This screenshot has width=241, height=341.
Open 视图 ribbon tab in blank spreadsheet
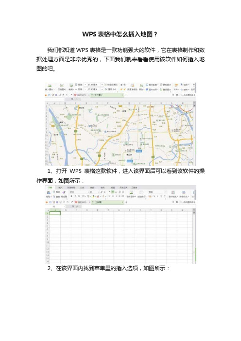click(113, 188)
